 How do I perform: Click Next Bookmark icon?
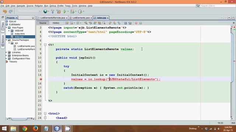pyautogui.click(x=115, y=23)
